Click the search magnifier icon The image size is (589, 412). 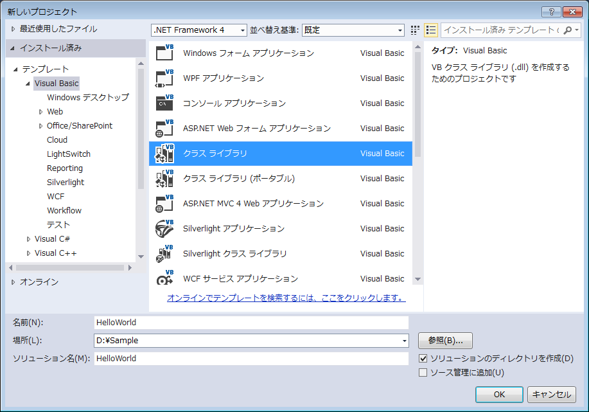pos(568,30)
